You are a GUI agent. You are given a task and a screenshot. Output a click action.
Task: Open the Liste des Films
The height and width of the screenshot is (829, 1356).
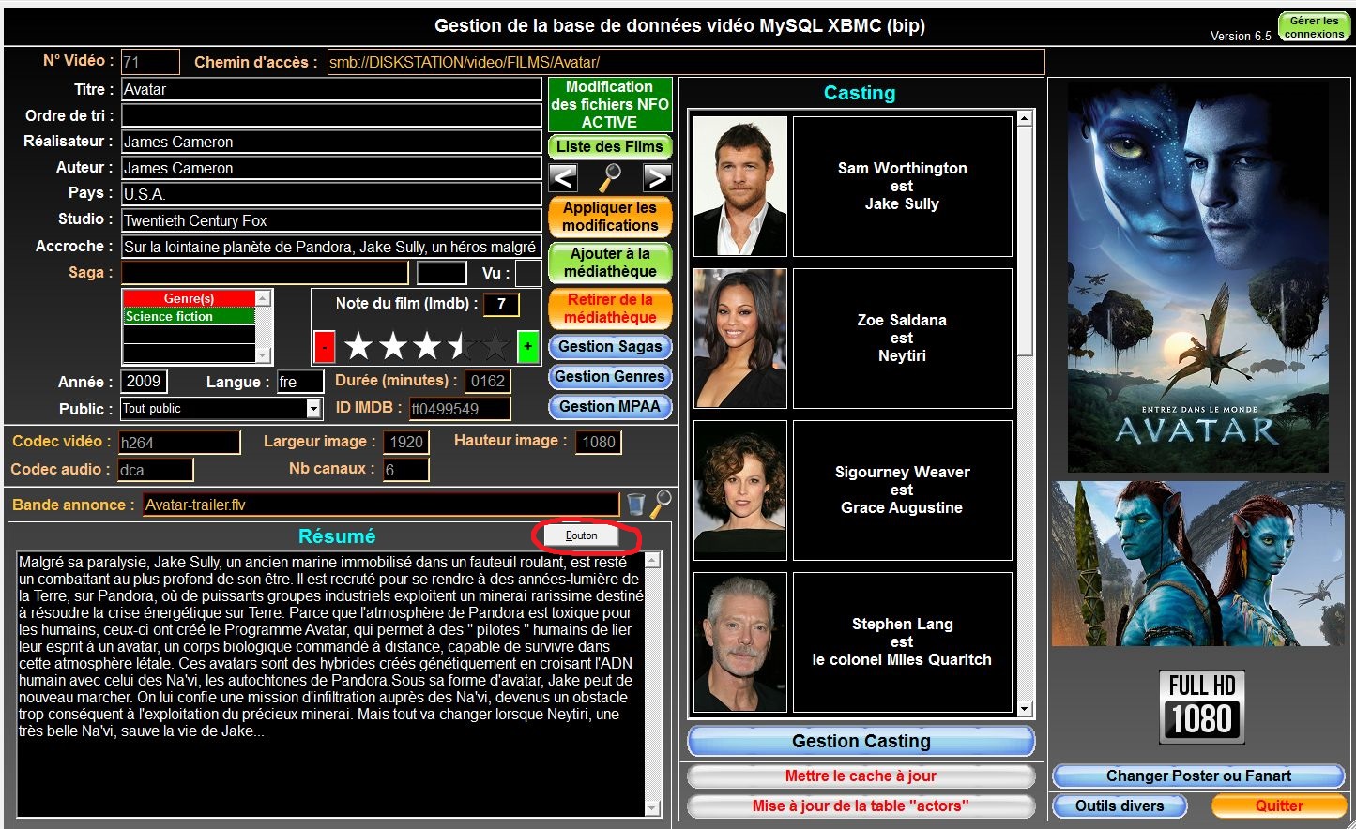pos(610,147)
